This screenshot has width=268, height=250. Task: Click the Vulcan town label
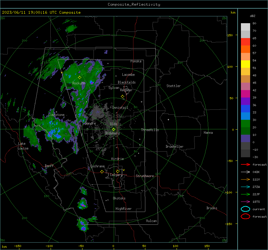tap(151, 221)
